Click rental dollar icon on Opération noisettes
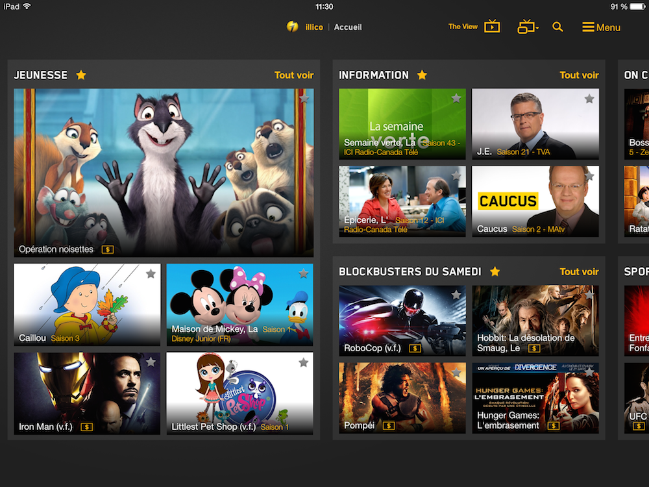The height and width of the screenshot is (487, 649). click(x=108, y=249)
